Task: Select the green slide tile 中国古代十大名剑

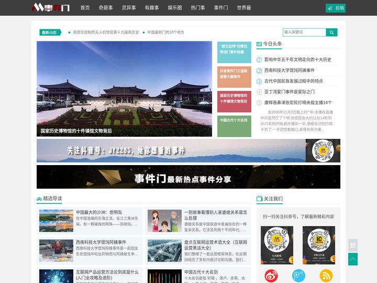Action: click(x=234, y=126)
